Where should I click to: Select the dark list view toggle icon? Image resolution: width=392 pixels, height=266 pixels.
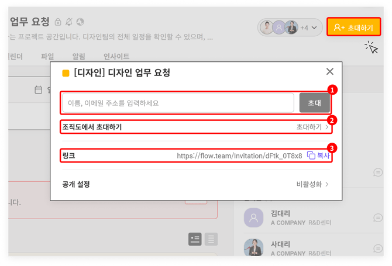(195, 239)
